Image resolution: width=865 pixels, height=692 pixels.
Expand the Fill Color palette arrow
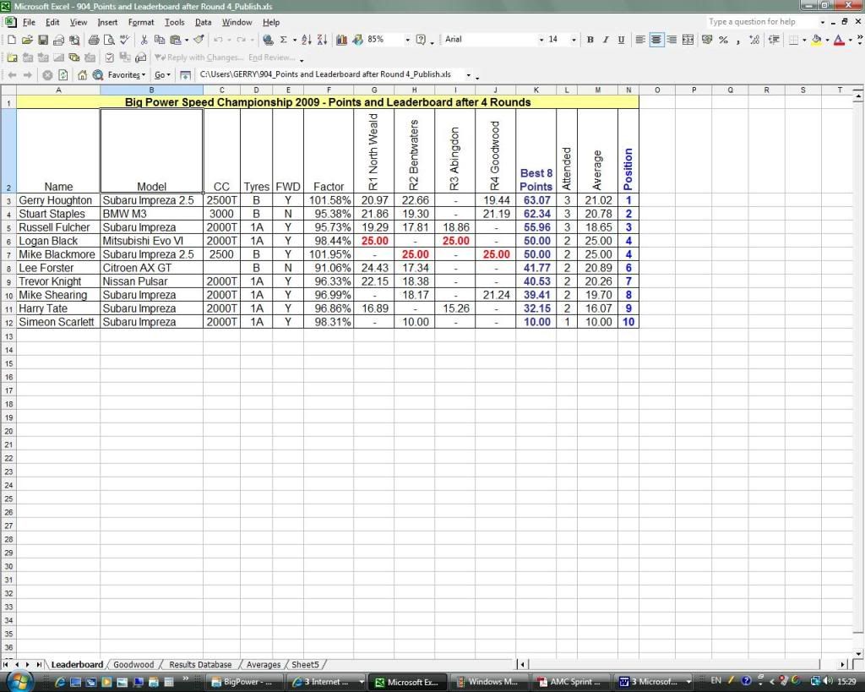[x=827, y=40]
